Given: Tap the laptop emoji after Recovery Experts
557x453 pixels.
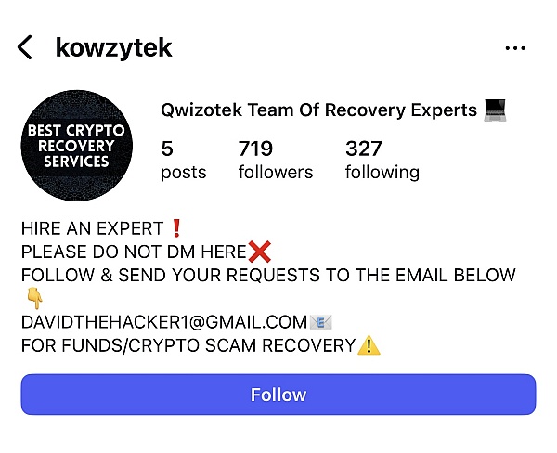Looking at the screenshot, I should click(495, 110).
